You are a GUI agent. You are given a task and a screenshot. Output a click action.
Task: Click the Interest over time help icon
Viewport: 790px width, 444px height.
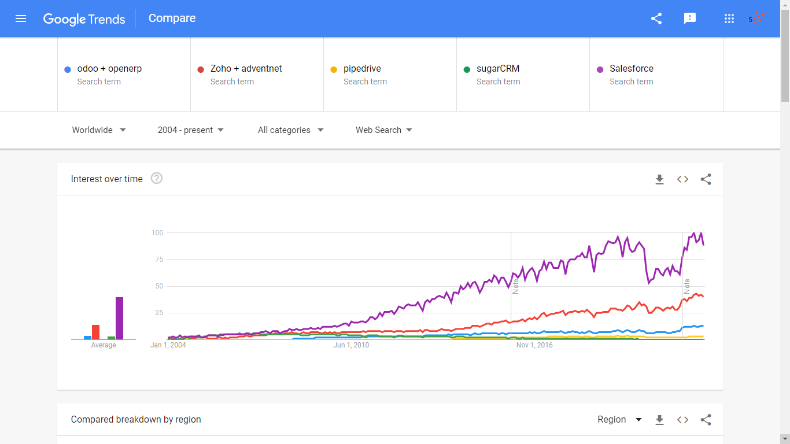(x=157, y=179)
